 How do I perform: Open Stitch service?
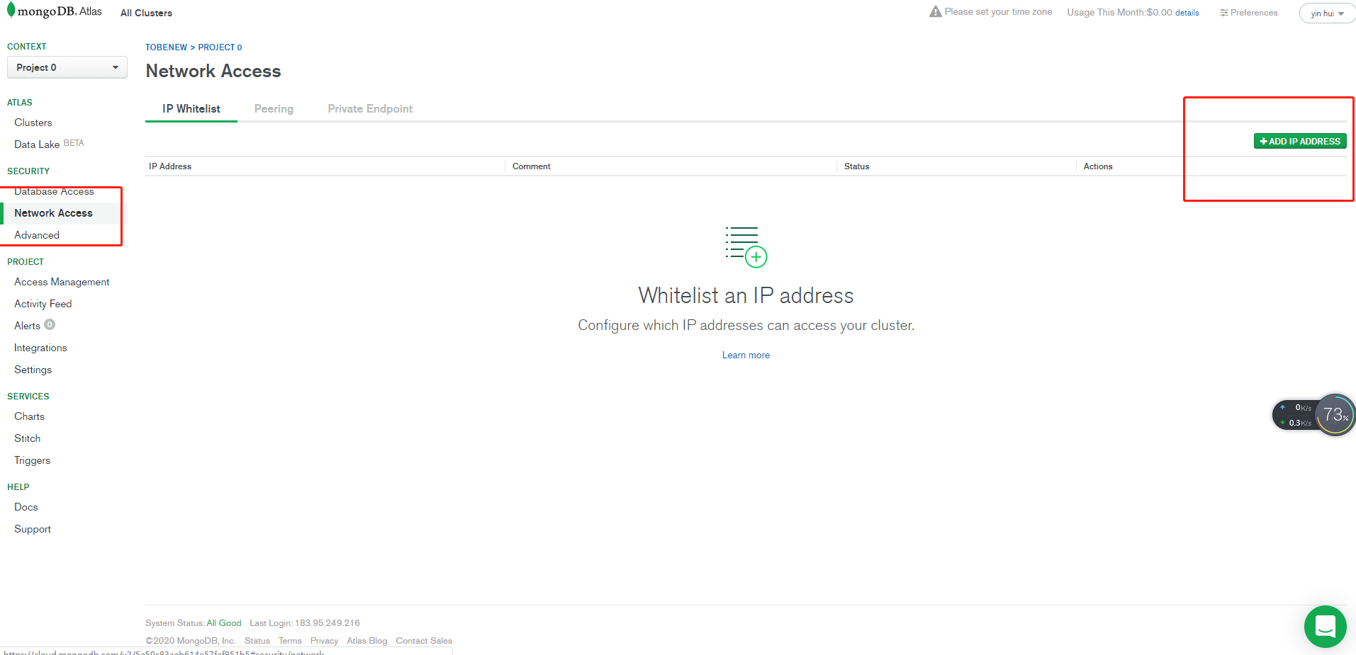point(27,438)
